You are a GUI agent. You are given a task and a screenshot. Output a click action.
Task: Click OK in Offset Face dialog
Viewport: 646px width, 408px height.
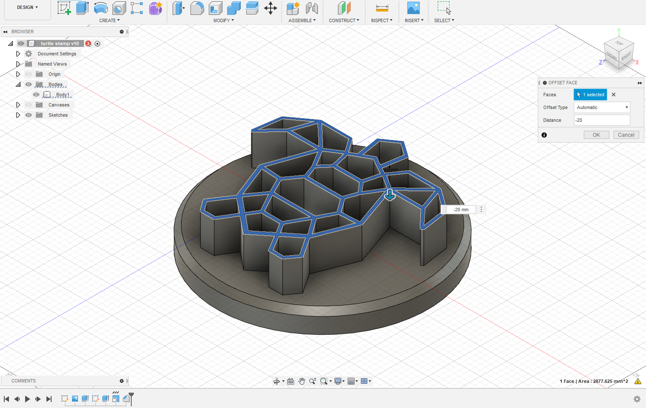pyautogui.click(x=596, y=135)
